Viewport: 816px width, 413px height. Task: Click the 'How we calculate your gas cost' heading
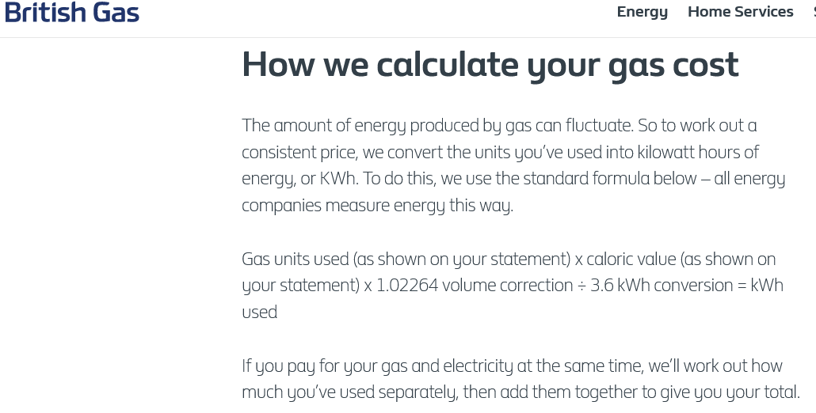pyautogui.click(x=490, y=66)
